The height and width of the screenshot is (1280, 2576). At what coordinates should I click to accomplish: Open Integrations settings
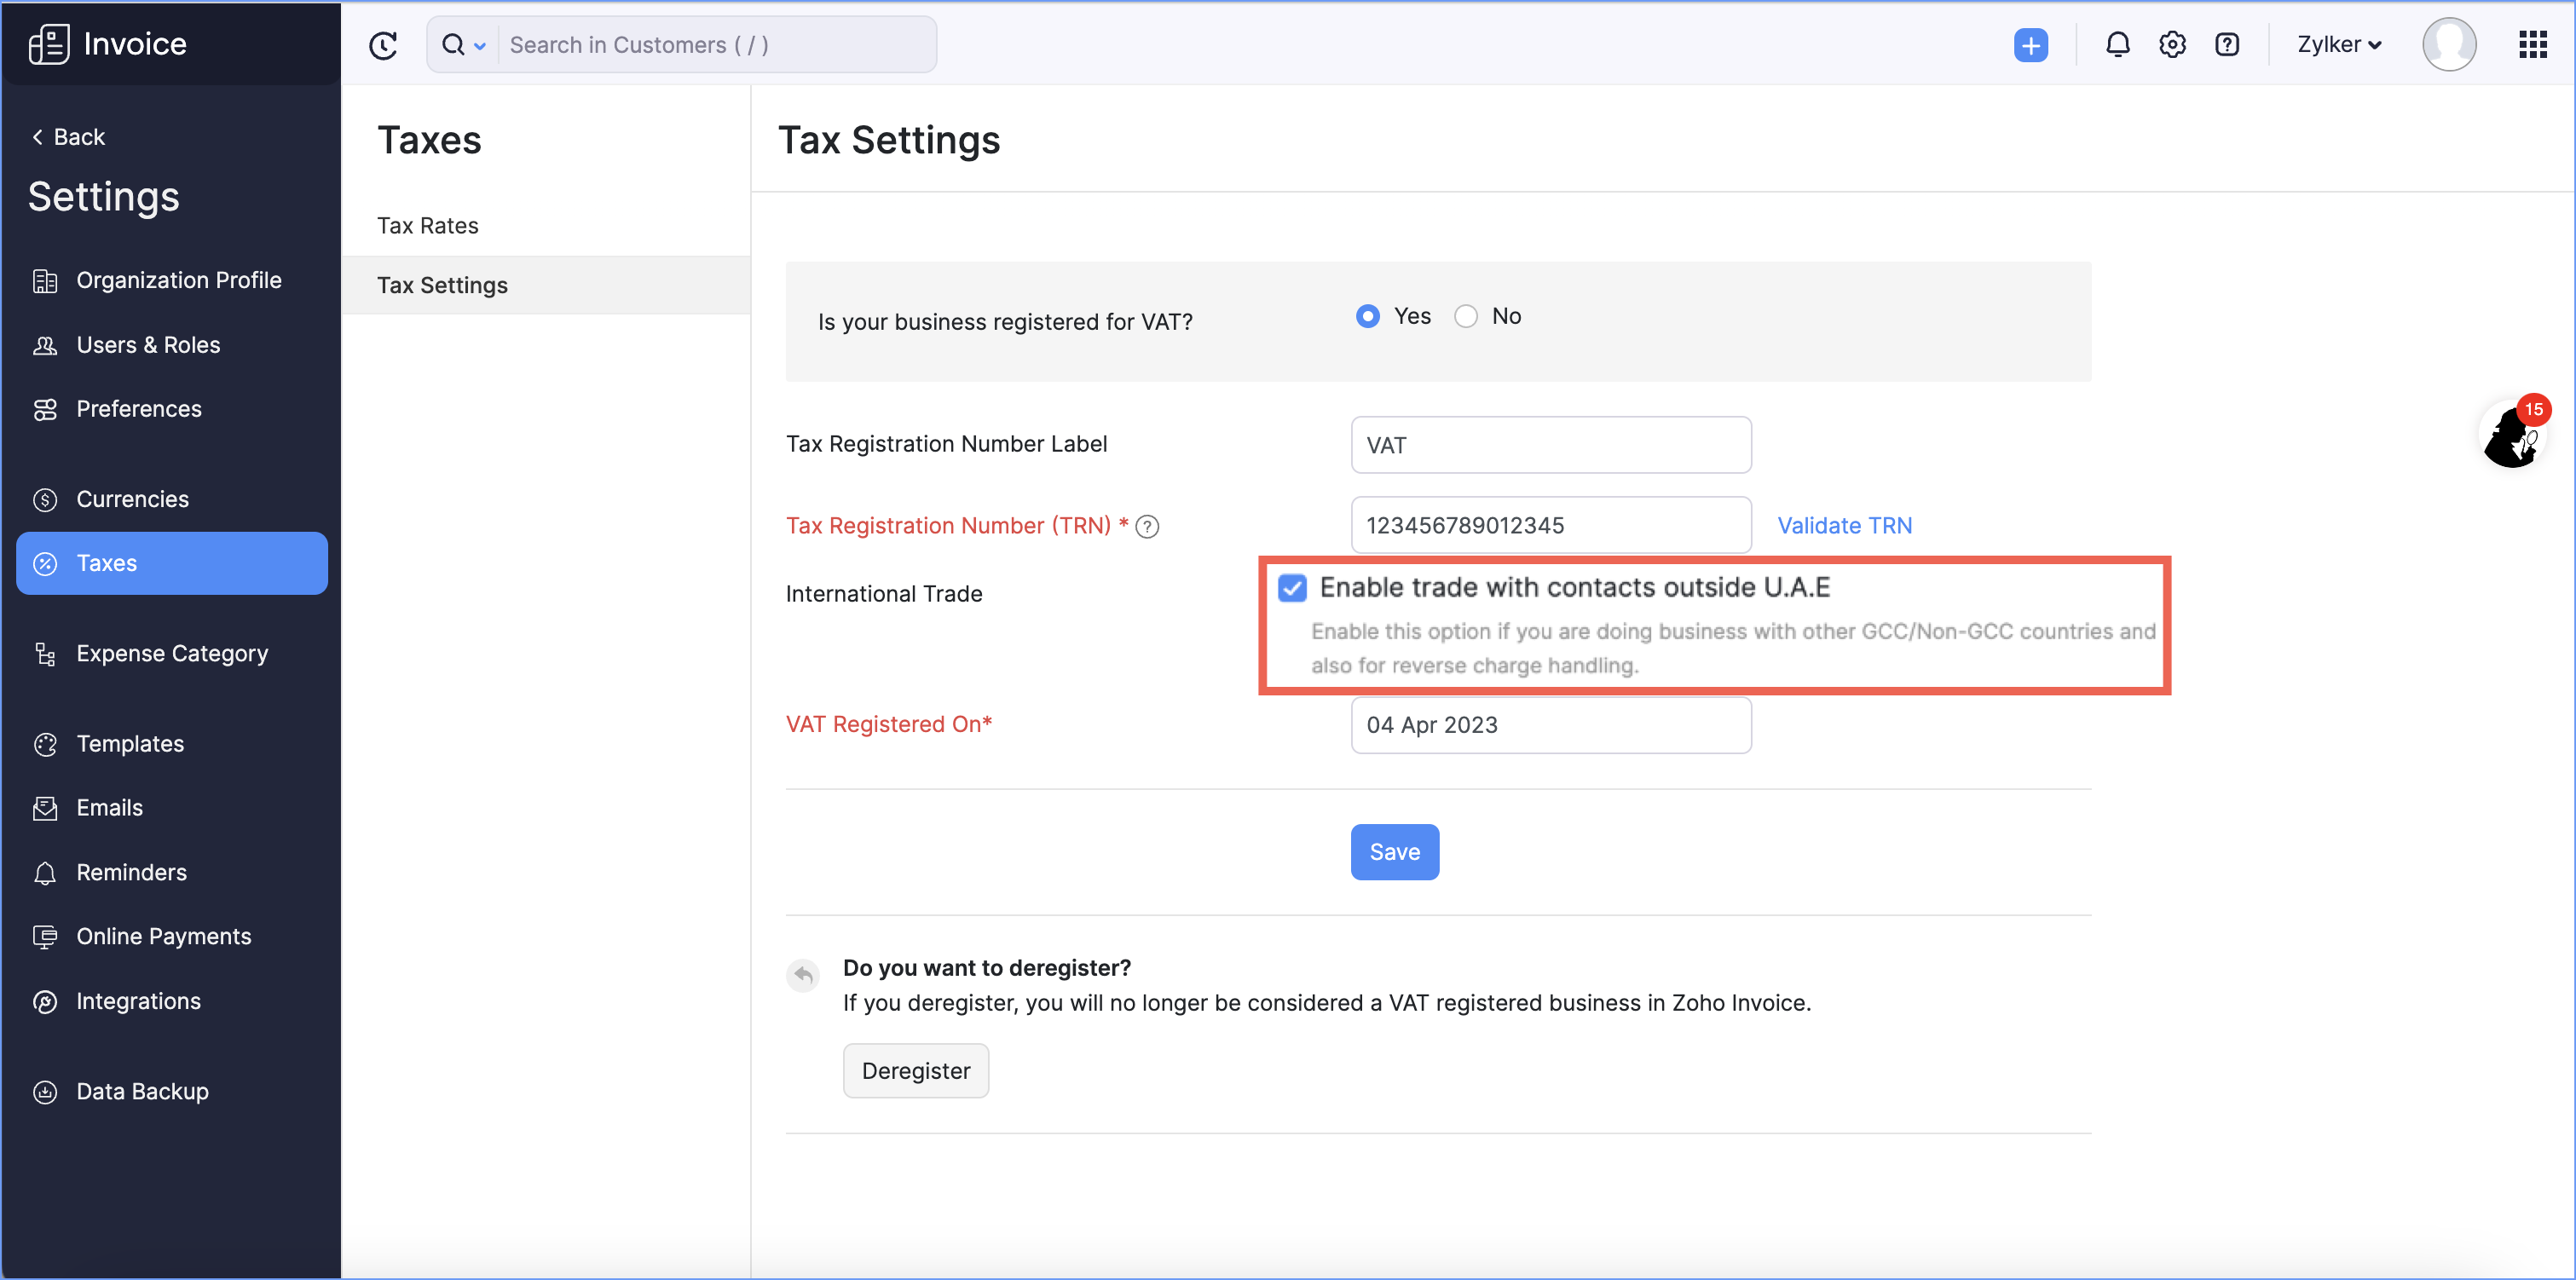172,1001
